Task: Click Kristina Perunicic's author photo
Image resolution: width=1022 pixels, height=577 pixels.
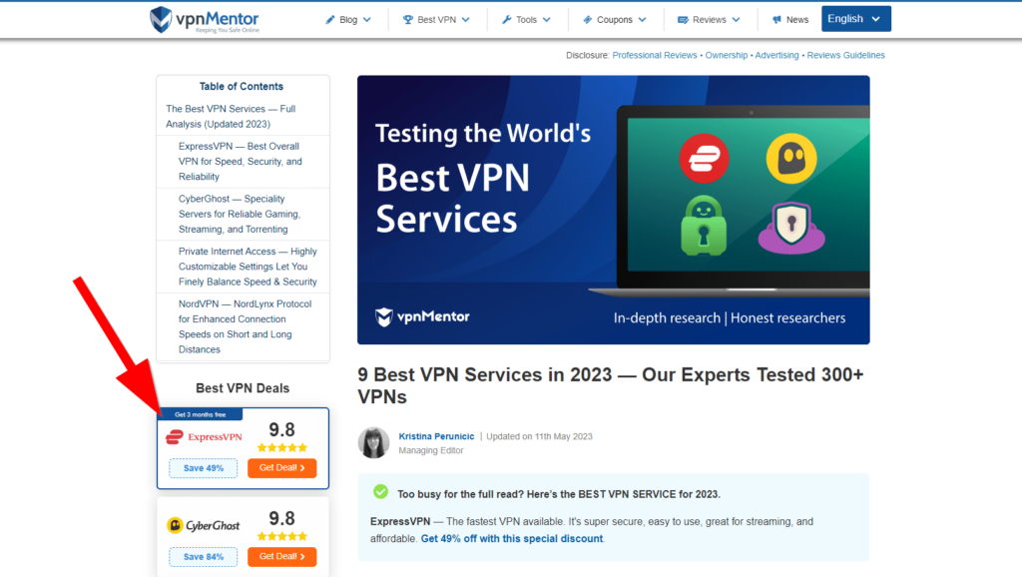Action: click(374, 443)
